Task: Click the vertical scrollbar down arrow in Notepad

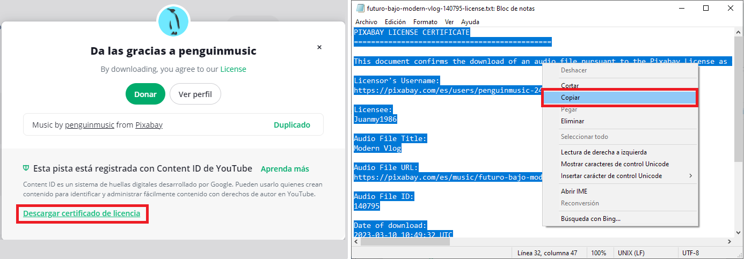Action: 739,232
